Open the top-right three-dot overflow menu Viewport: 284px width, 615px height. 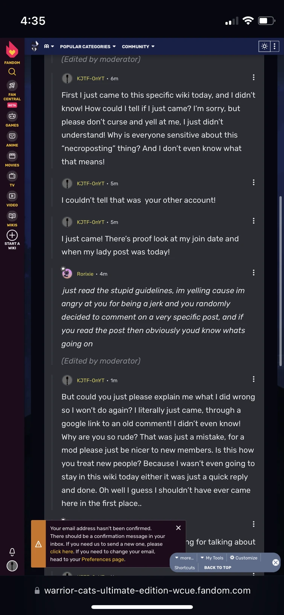coord(275,46)
